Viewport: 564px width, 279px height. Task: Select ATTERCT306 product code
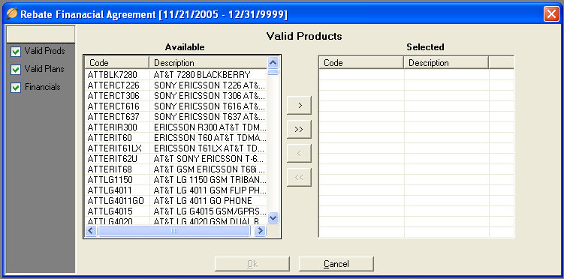tap(113, 96)
